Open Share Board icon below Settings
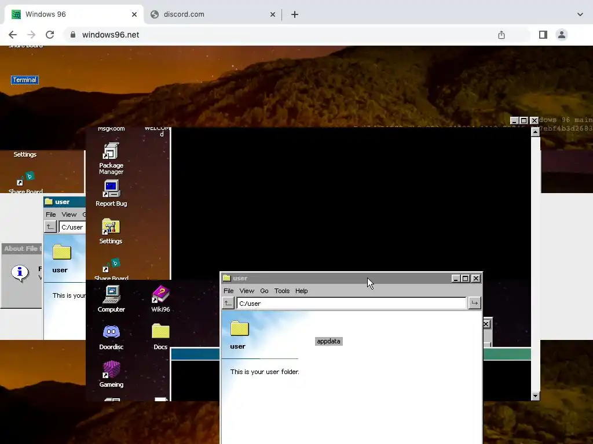This screenshot has height=444, width=593. (25, 182)
